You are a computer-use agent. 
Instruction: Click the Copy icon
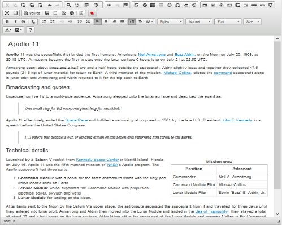point(15,5)
